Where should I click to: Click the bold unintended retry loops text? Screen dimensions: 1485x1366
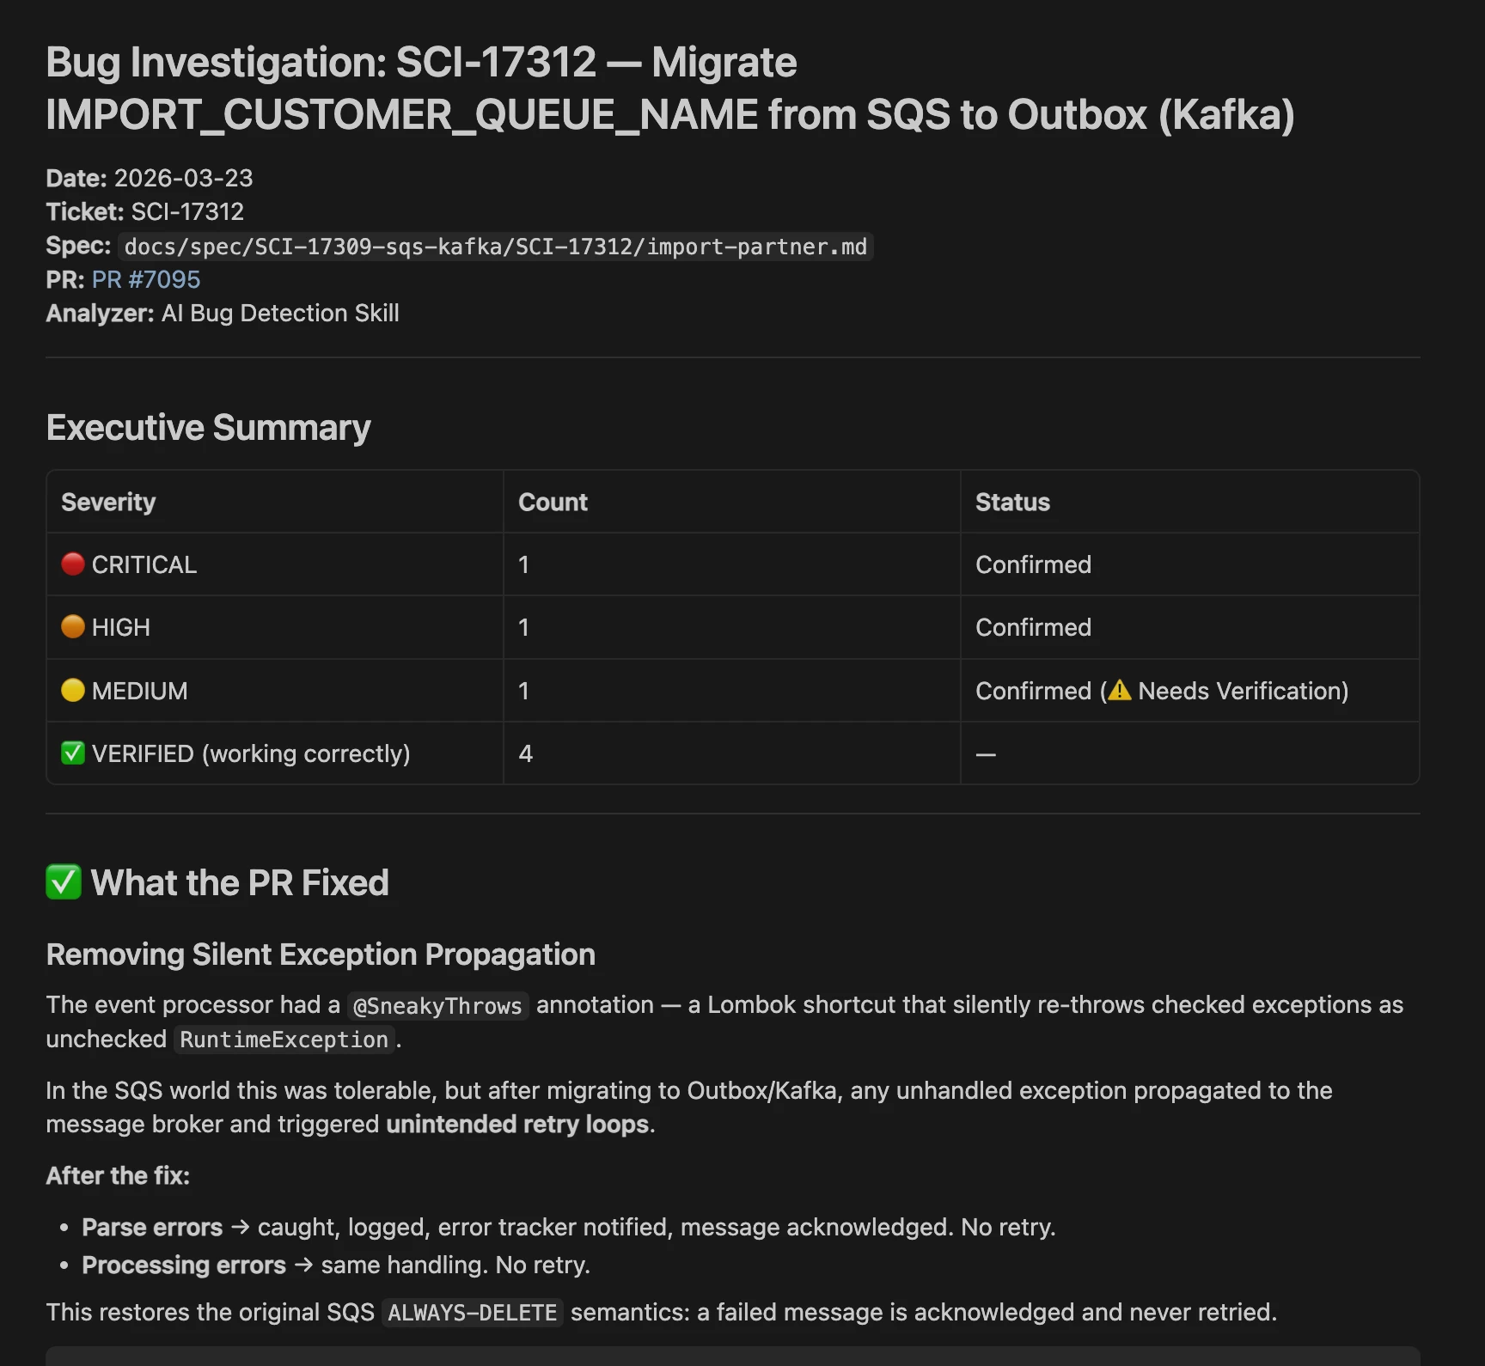point(517,1124)
